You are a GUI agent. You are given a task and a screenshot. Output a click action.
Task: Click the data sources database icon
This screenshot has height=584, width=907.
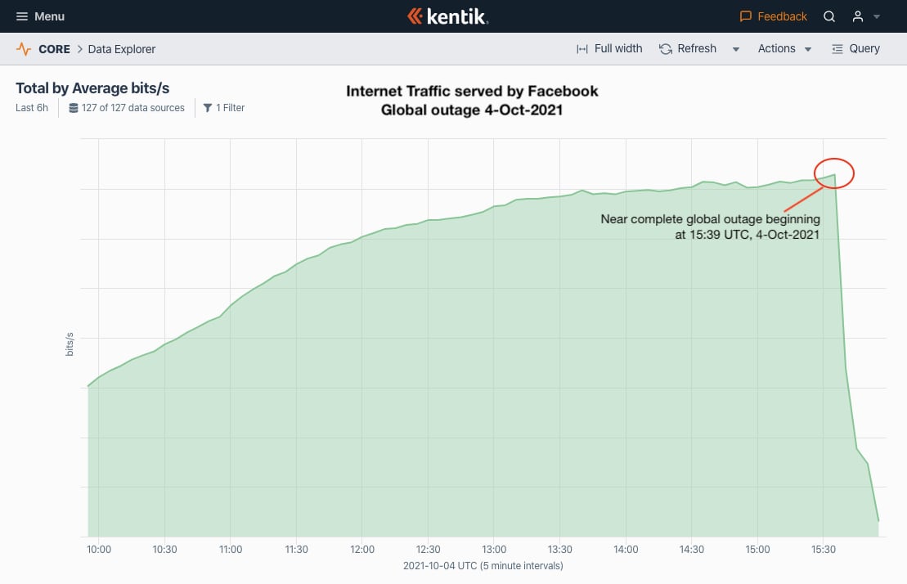[74, 108]
